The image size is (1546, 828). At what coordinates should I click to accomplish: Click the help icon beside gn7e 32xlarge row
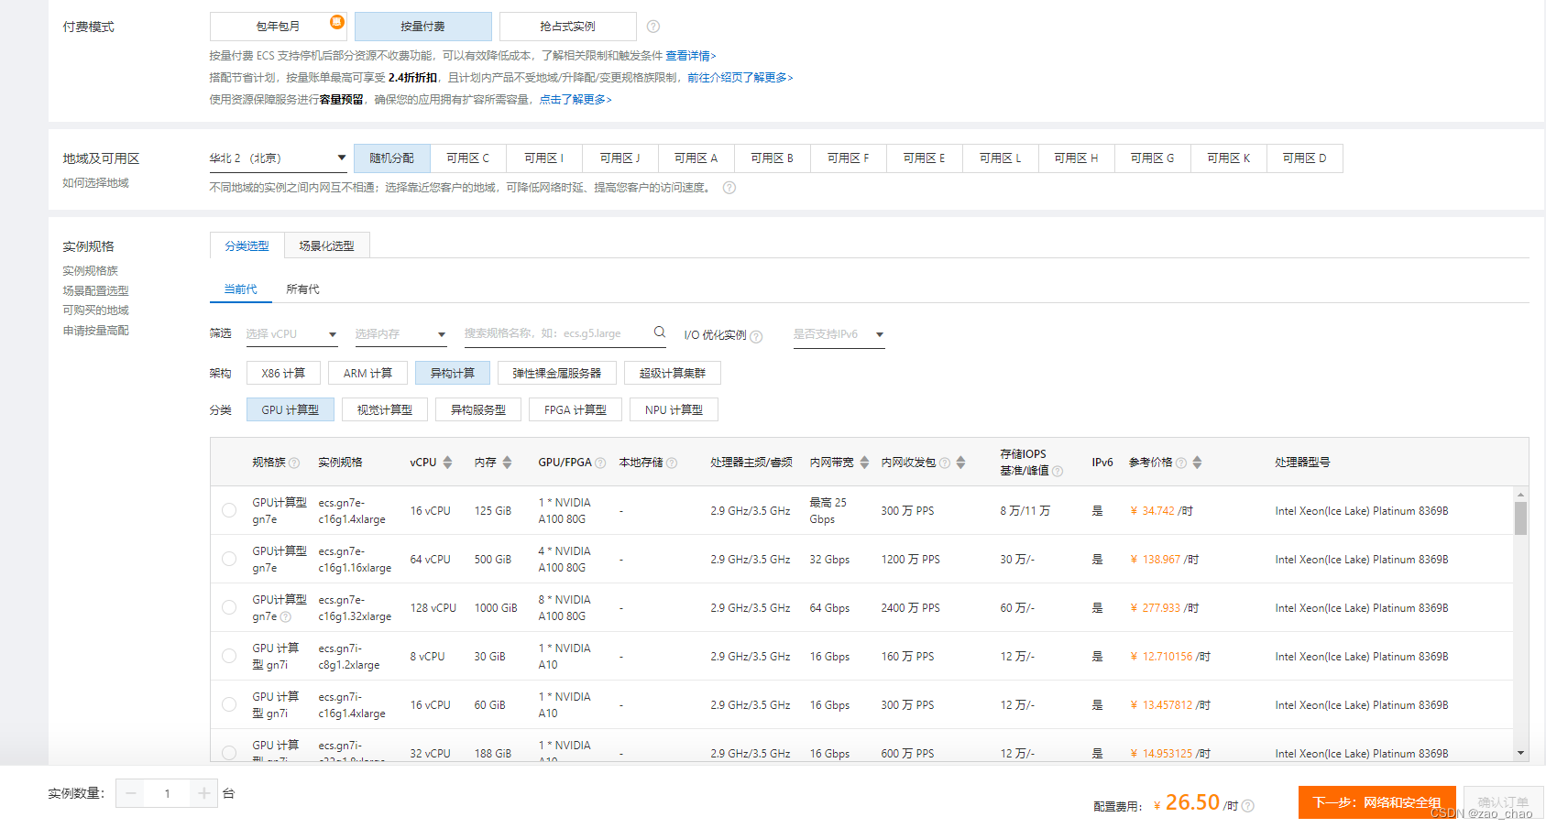point(285,617)
